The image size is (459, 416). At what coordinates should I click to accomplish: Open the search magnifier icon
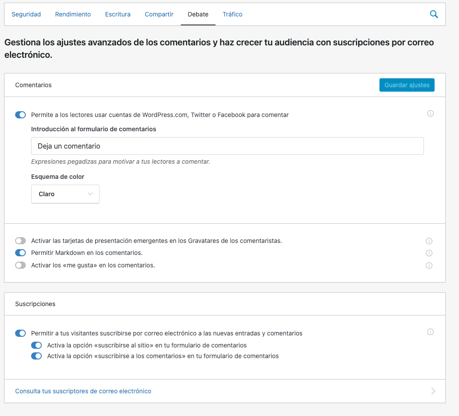pyautogui.click(x=434, y=14)
